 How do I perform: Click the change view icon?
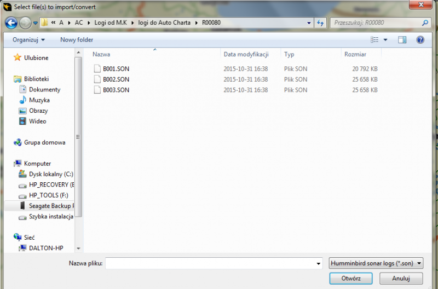click(374, 39)
